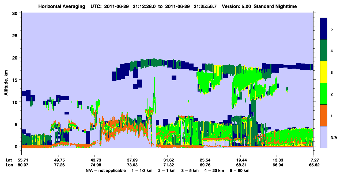Click the '2 = 1 km' key text
Image resolution: width=348 pixels, height=178 pixels.
click(x=167, y=171)
